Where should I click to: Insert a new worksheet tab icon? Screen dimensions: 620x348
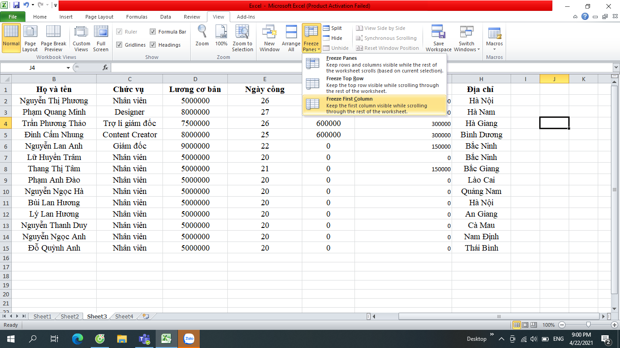point(146,316)
